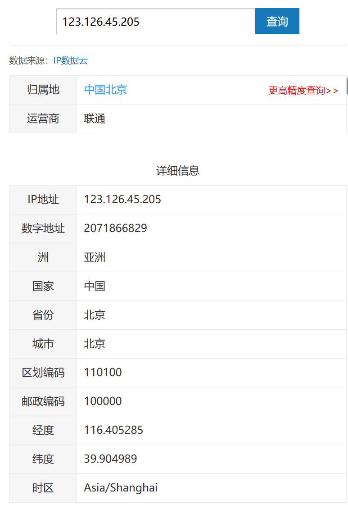
Task: Click the 数据来源 label text
Action: click(x=29, y=60)
